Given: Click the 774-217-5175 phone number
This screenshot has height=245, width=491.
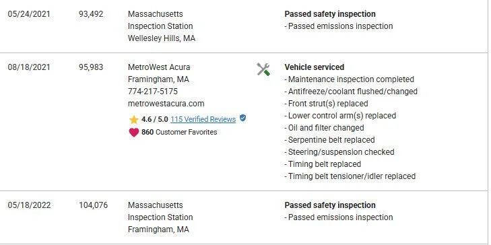Looking at the screenshot, I should coord(153,92).
